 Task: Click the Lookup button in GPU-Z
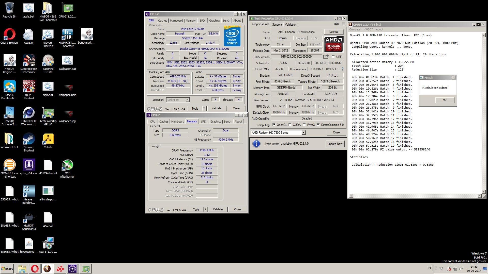334,32
